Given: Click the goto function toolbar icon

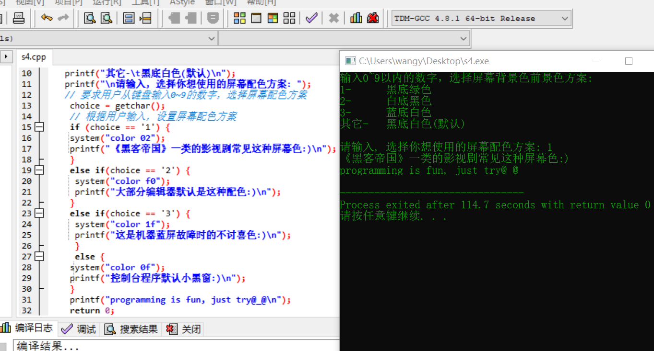Looking at the screenshot, I should (129, 18).
